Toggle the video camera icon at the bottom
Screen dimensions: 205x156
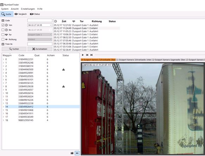tap(77, 153)
